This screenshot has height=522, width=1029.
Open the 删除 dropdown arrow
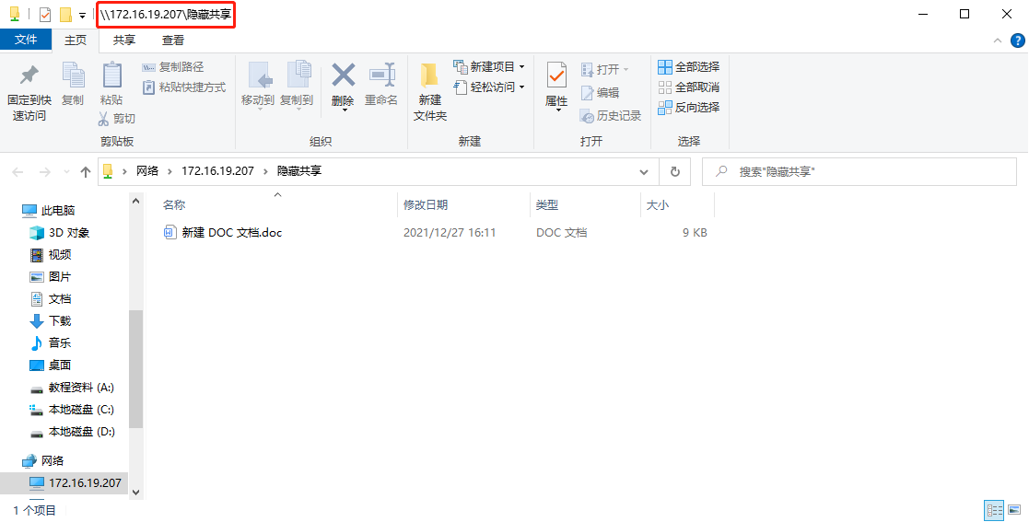[x=344, y=110]
